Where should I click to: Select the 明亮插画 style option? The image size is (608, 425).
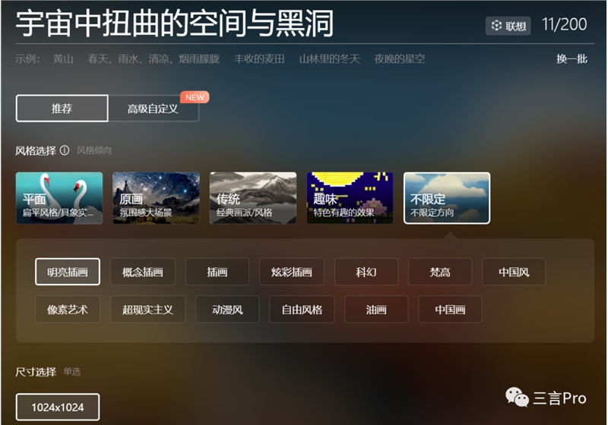pyautogui.click(x=67, y=272)
